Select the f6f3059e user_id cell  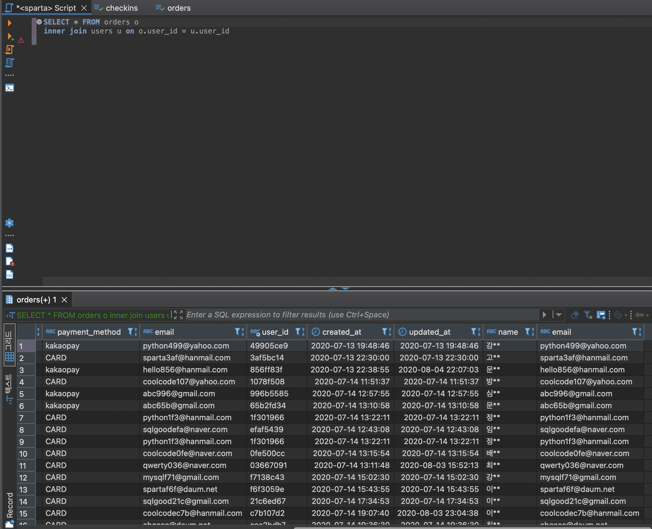[x=277, y=489]
